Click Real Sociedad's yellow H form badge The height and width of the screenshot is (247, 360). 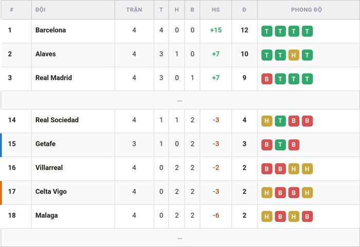pos(267,121)
